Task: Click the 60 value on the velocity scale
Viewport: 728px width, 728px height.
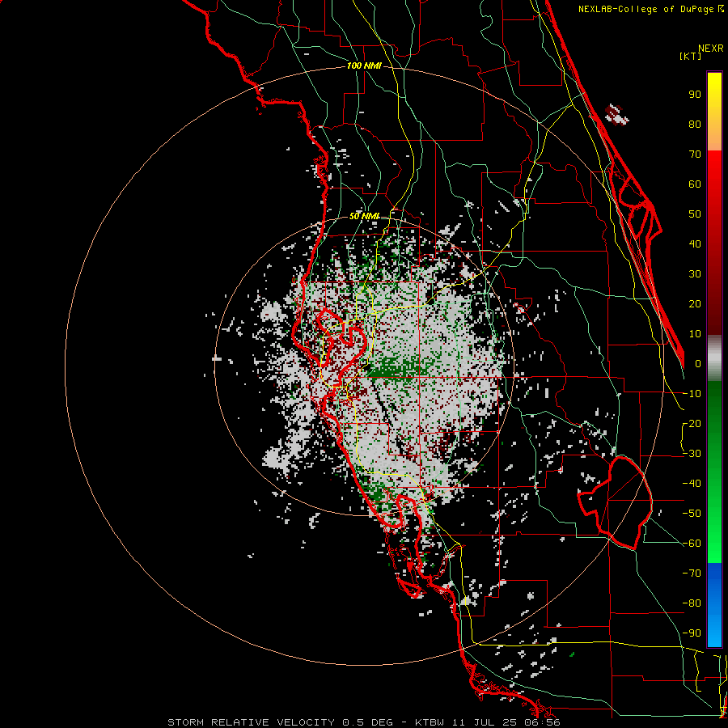Action: 695,184
